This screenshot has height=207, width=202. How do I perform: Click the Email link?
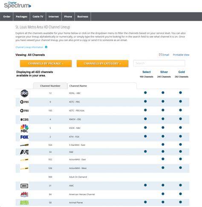[x=166, y=55]
